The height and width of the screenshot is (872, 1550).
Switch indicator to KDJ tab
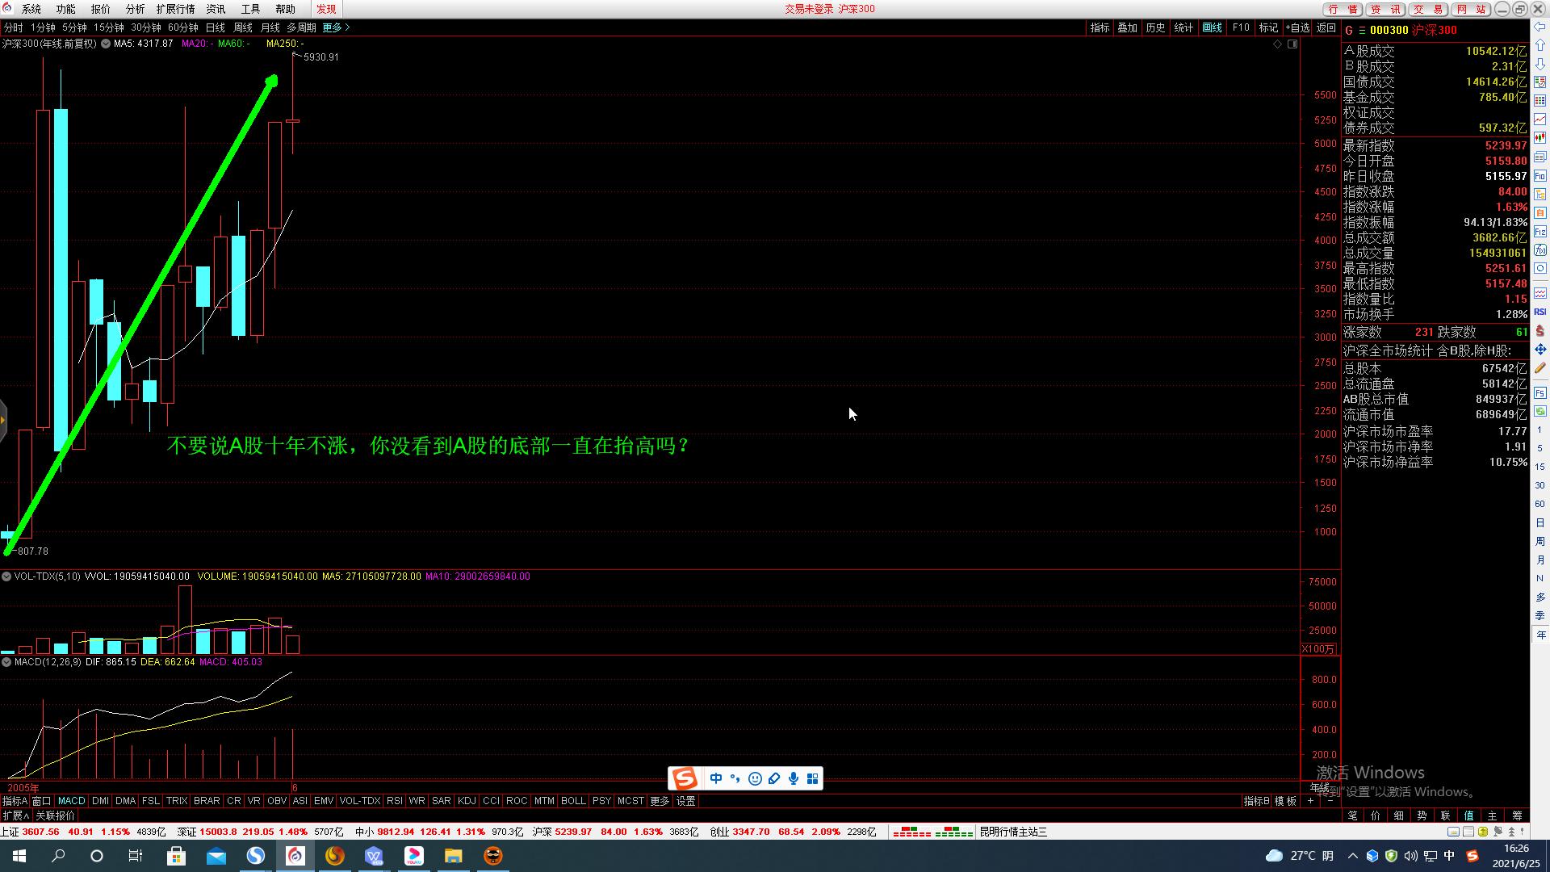467,801
